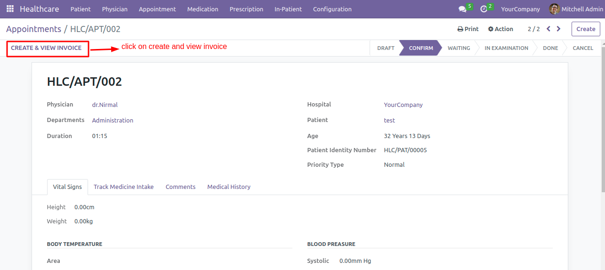605x270 pixels.
Task: Click Mitchell Admin avatar picture
Action: (554, 9)
